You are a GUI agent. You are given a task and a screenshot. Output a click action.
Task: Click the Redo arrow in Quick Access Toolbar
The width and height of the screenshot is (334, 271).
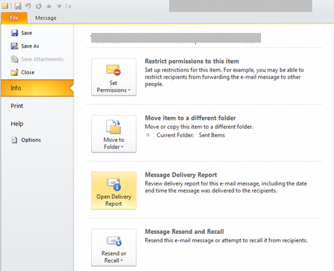point(39,6)
